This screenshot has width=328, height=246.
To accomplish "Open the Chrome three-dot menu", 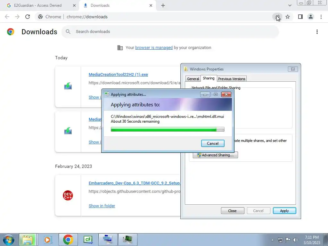I will tap(321, 17).
